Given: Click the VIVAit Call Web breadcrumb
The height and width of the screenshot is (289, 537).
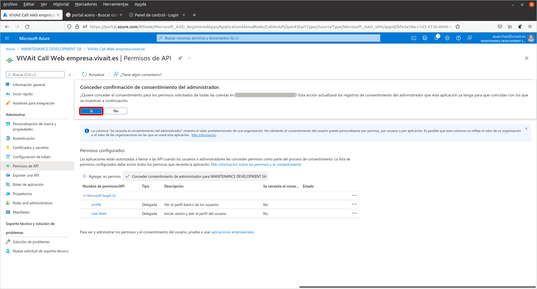Looking at the screenshot, I should pos(116,49).
